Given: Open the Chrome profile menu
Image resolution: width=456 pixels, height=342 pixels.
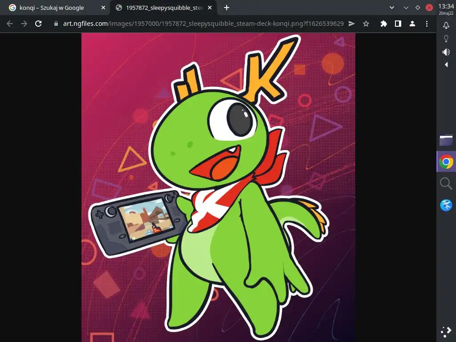Looking at the screenshot, I should tap(412, 24).
